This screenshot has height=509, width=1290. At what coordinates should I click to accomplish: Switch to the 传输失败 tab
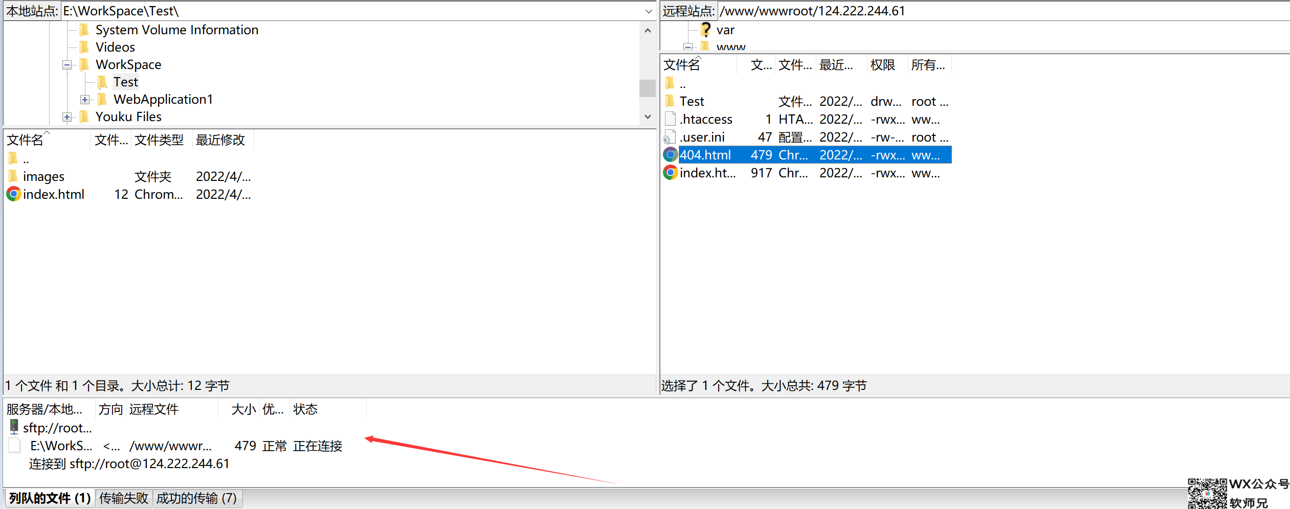pos(123,498)
